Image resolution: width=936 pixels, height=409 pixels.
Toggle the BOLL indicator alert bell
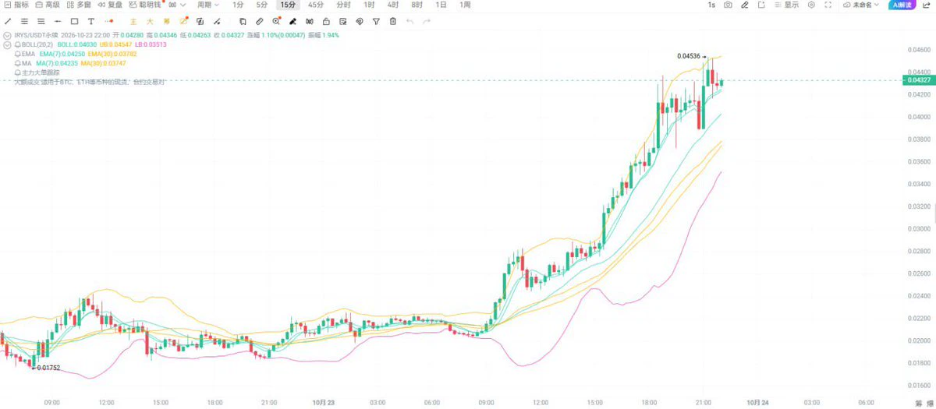[x=18, y=45]
